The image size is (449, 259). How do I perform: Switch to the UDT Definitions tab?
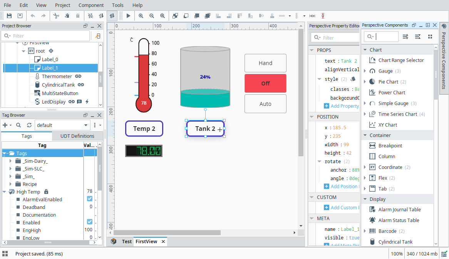coord(77,136)
